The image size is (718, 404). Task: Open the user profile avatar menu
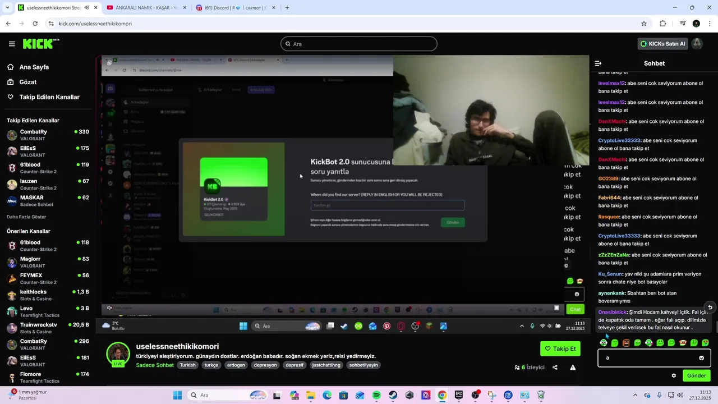697,44
